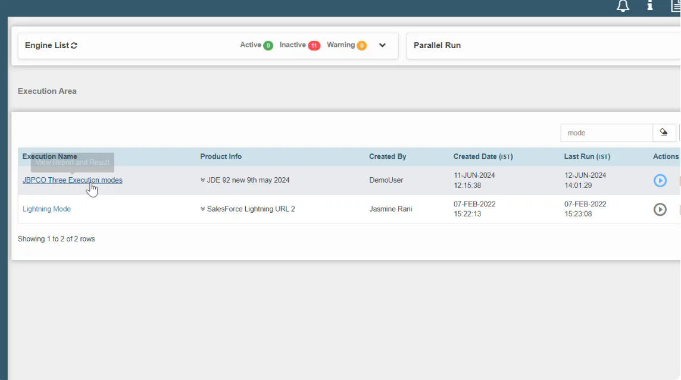
Task: Sort by Product Info column header
Action: pyautogui.click(x=221, y=156)
